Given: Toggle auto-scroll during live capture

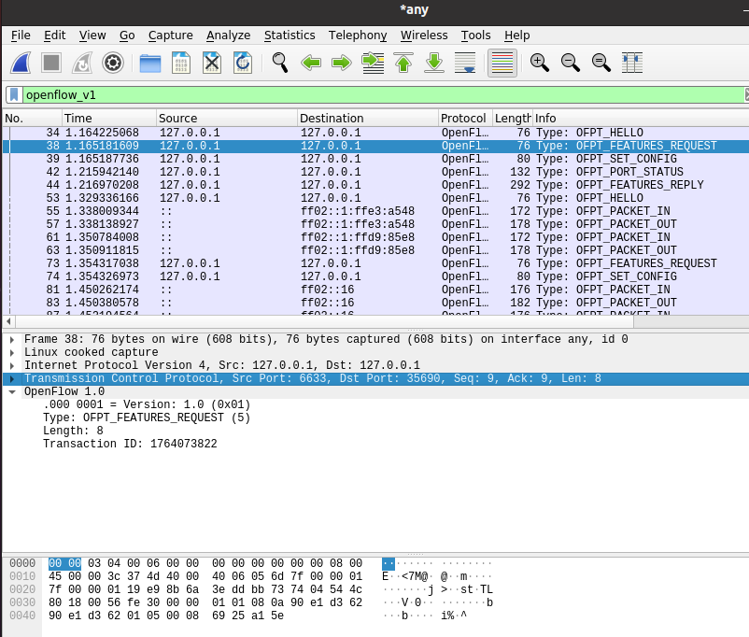Looking at the screenshot, I should tap(465, 63).
